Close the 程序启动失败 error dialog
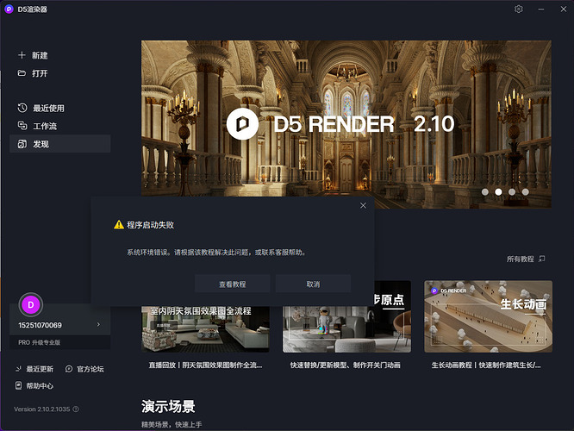 363,205
